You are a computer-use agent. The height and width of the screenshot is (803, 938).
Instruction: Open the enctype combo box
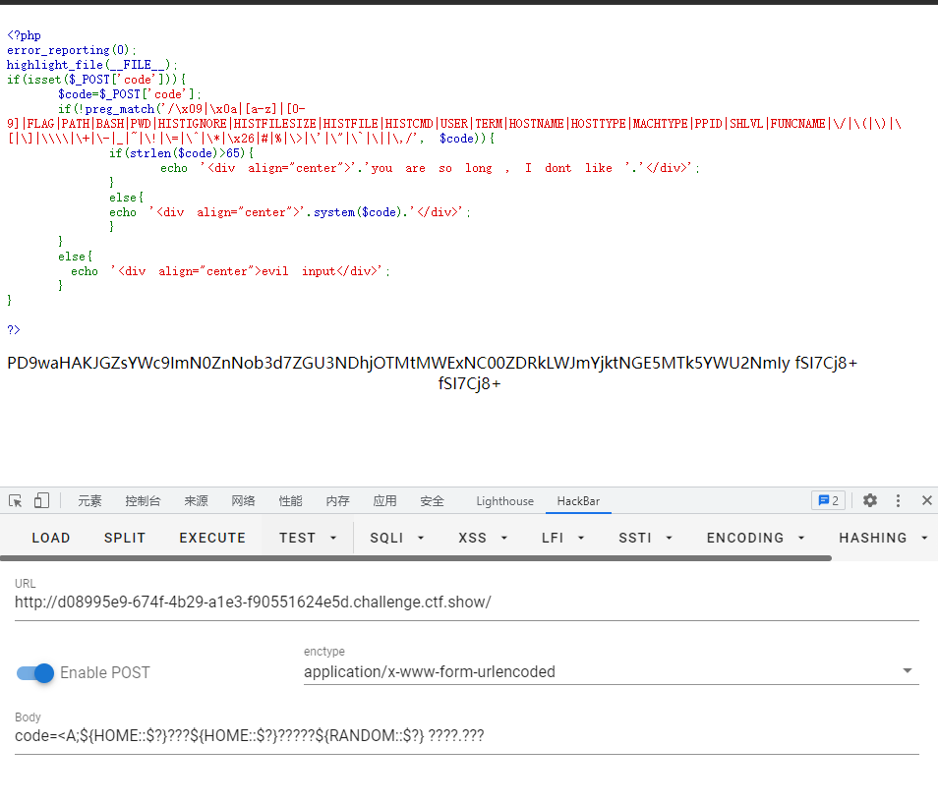611,672
